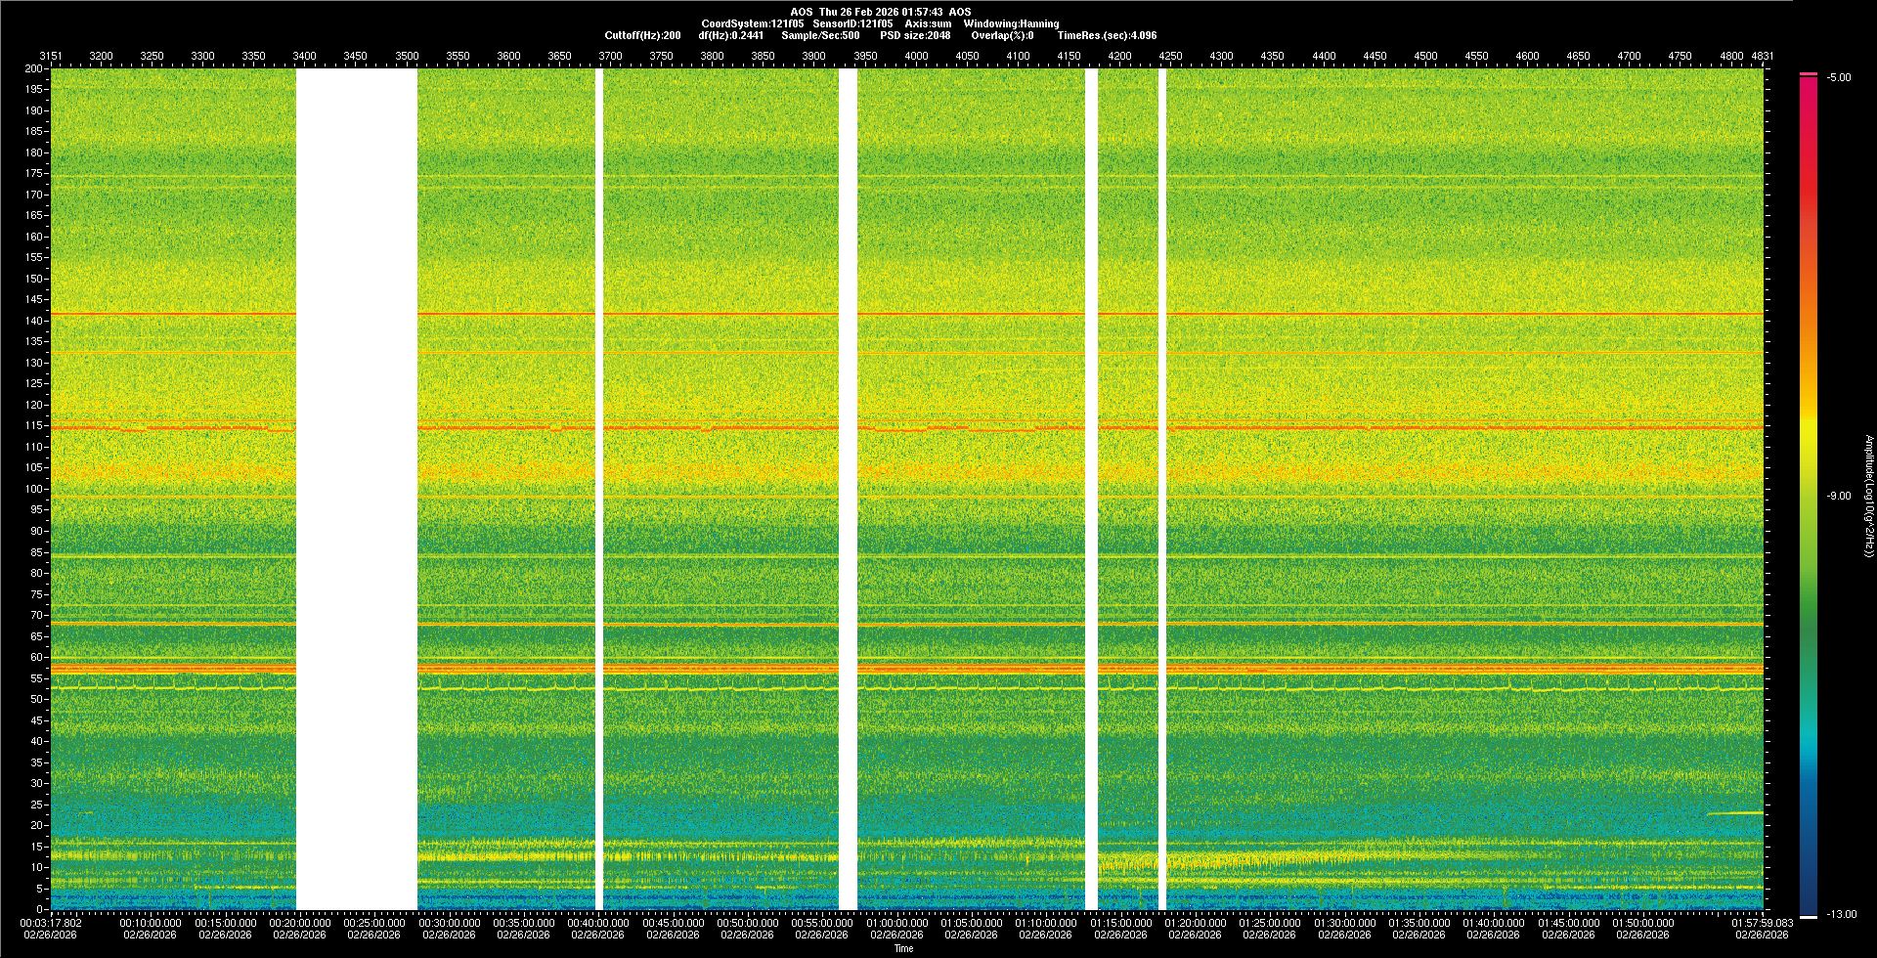
Task: Select the end timestamp 01:57:59.083
Action: 1762,923
